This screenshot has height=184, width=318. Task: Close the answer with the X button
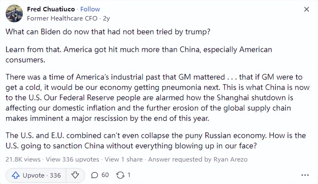(x=307, y=9)
